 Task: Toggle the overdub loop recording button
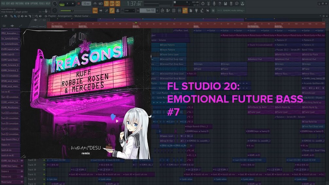(x=112, y=4)
